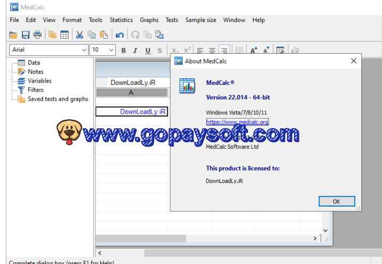Click the Open file folder icon
This screenshot has width=382, height=264.
click(13, 35)
